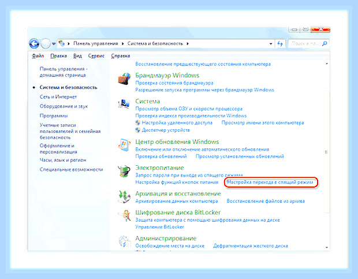The image size is (358, 279).
Task: Select Сеть и Интернет in sidebar
Action: (58, 97)
